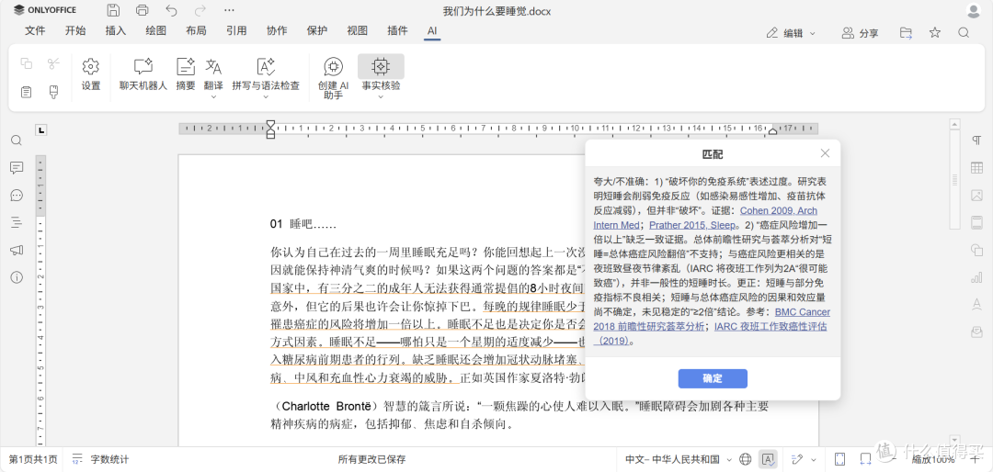Expand the Fact Check (事实核验) dropdown arrow

(x=381, y=96)
